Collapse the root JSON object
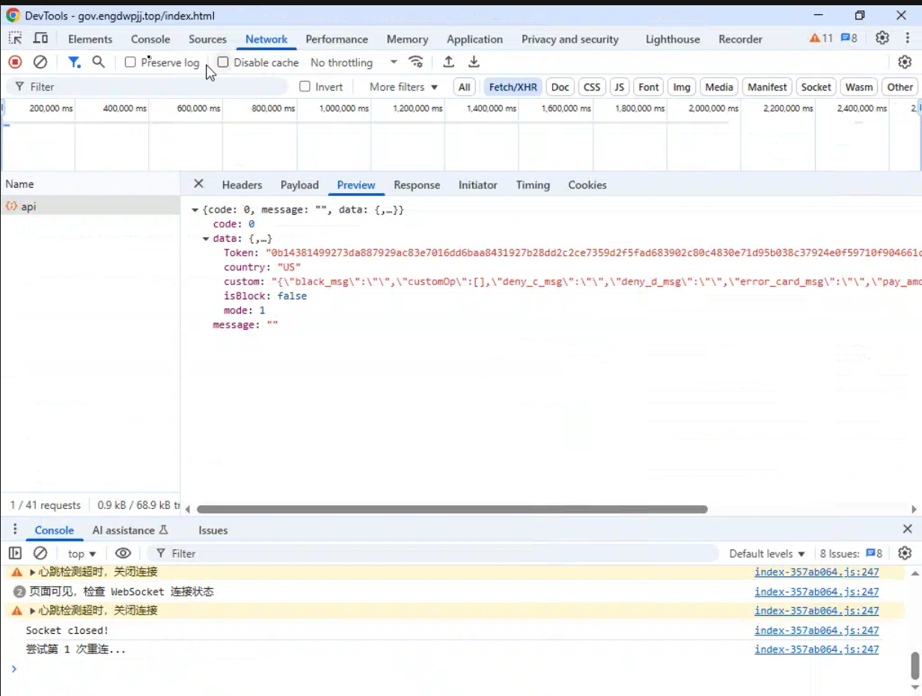 pyautogui.click(x=195, y=210)
